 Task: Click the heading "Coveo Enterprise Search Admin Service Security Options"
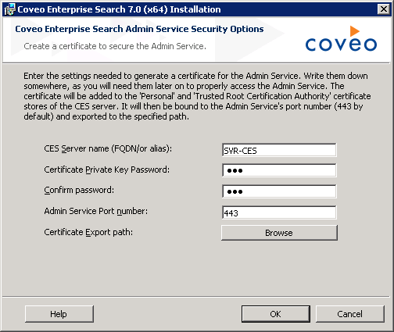[x=139, y=29]
